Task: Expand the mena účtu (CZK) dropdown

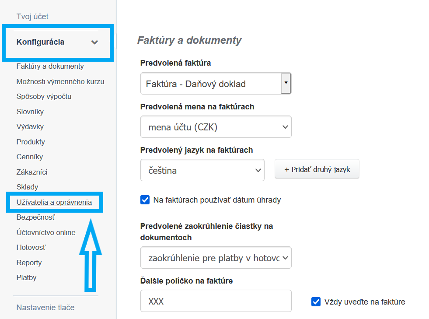Action: pos(216,127)
